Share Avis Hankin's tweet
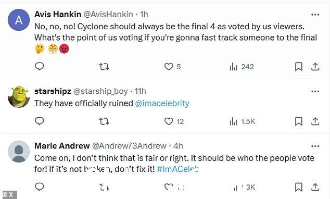This screenshot has height=199, width=330. click(315, 67)
